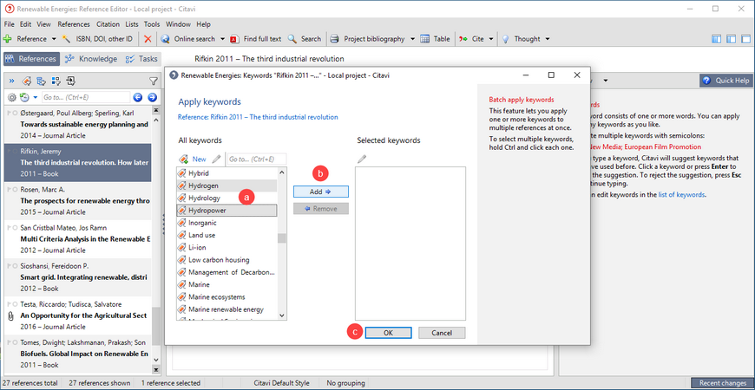Click the keywords dialog Go to field

pos(257,159)
